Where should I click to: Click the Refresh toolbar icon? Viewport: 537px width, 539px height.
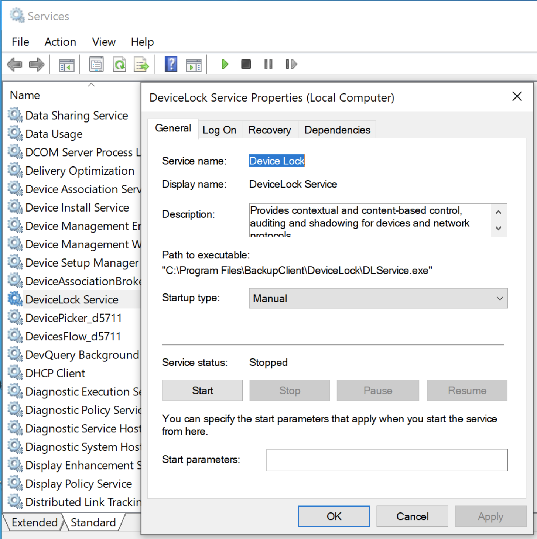click(120, 65)
